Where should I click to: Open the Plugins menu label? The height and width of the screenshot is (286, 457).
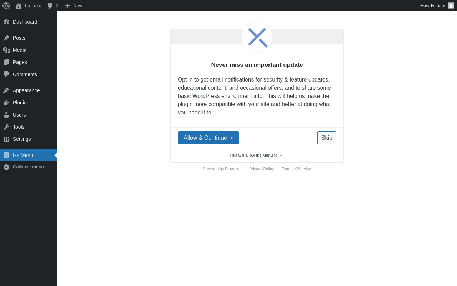21,103
